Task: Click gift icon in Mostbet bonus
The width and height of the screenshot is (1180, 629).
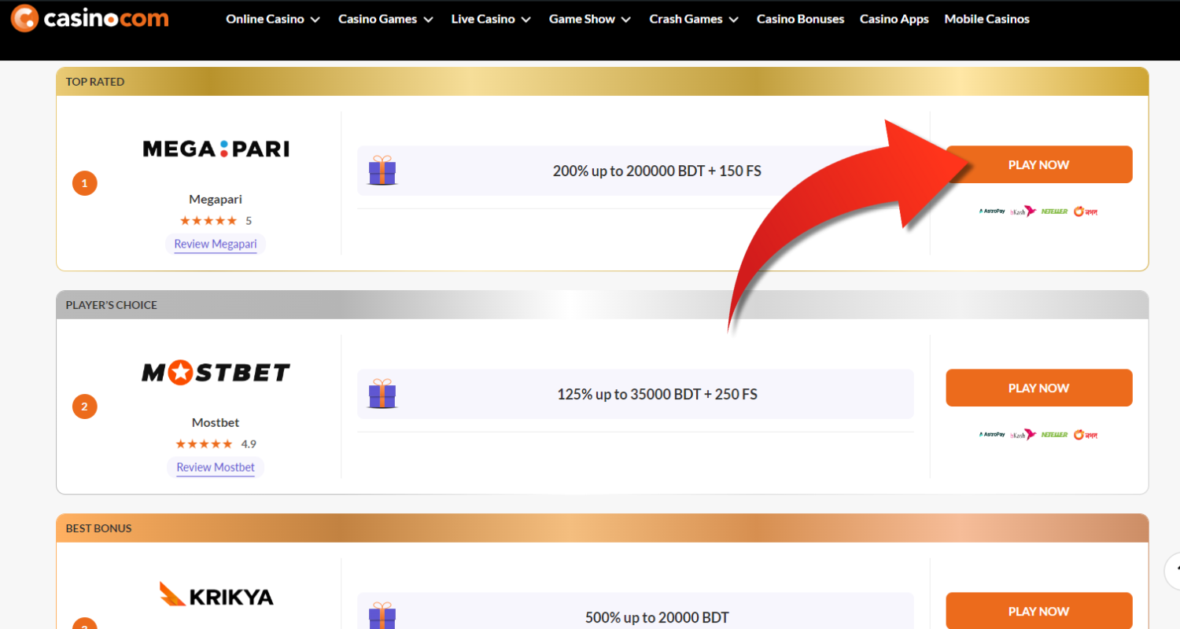Action: (382, 393)
